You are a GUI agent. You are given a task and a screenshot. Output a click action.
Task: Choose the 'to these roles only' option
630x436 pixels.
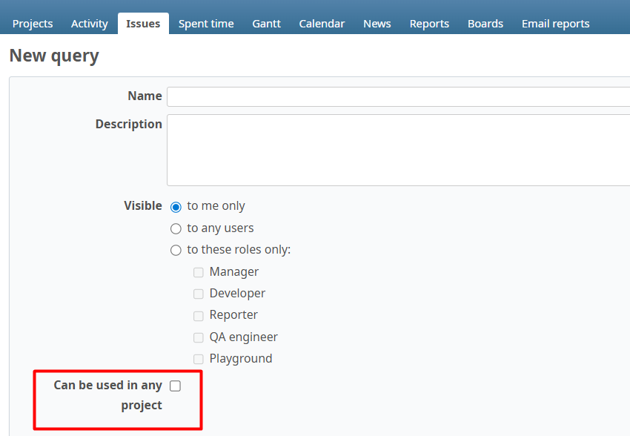click(176, 250)
